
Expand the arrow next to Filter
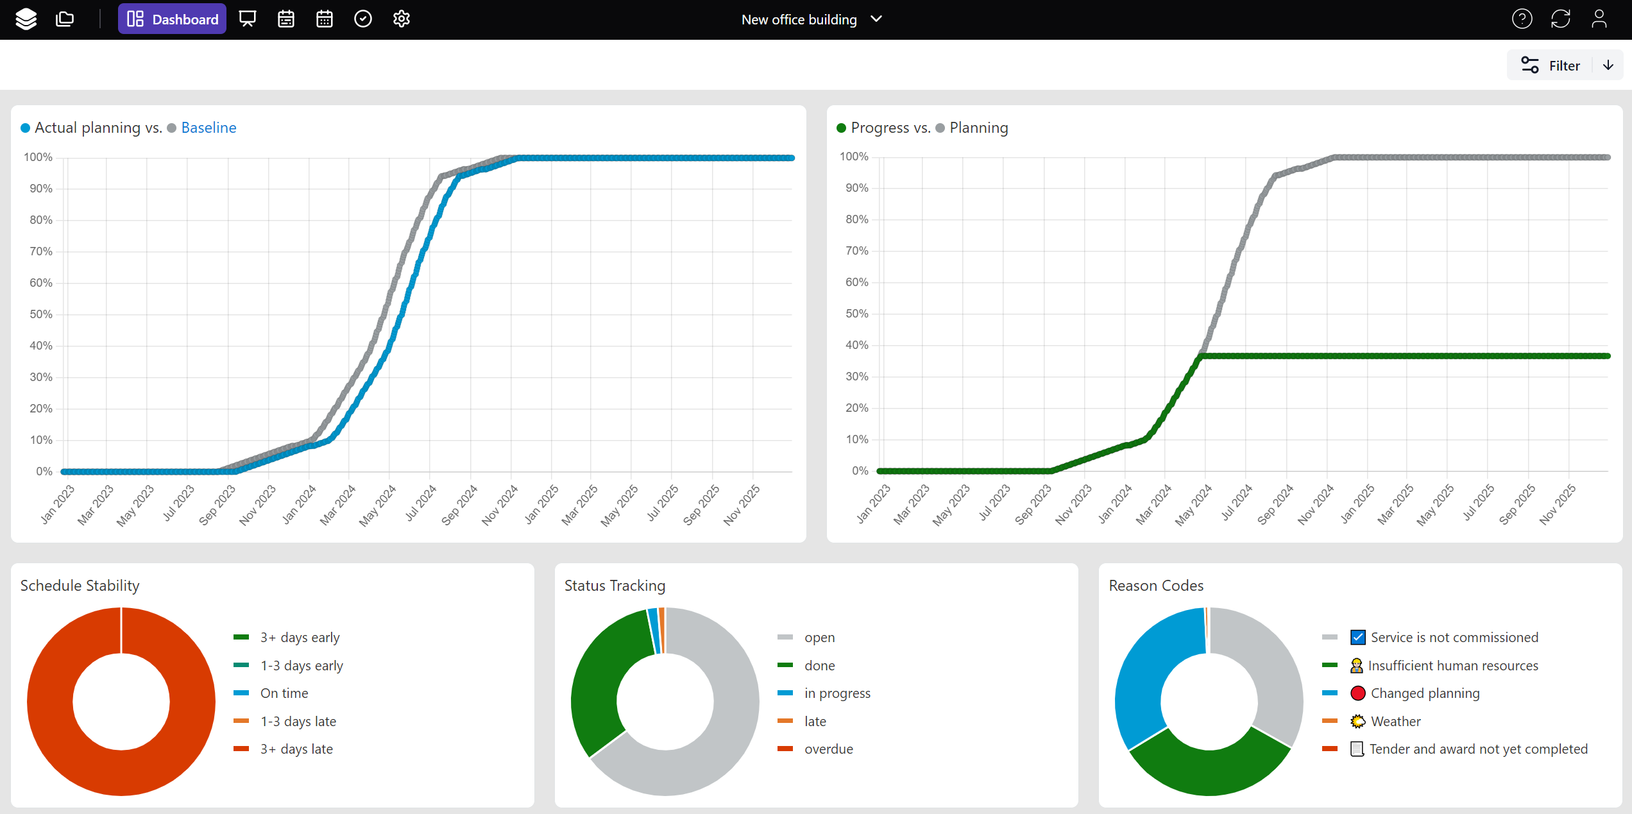tap(1608, 65)
